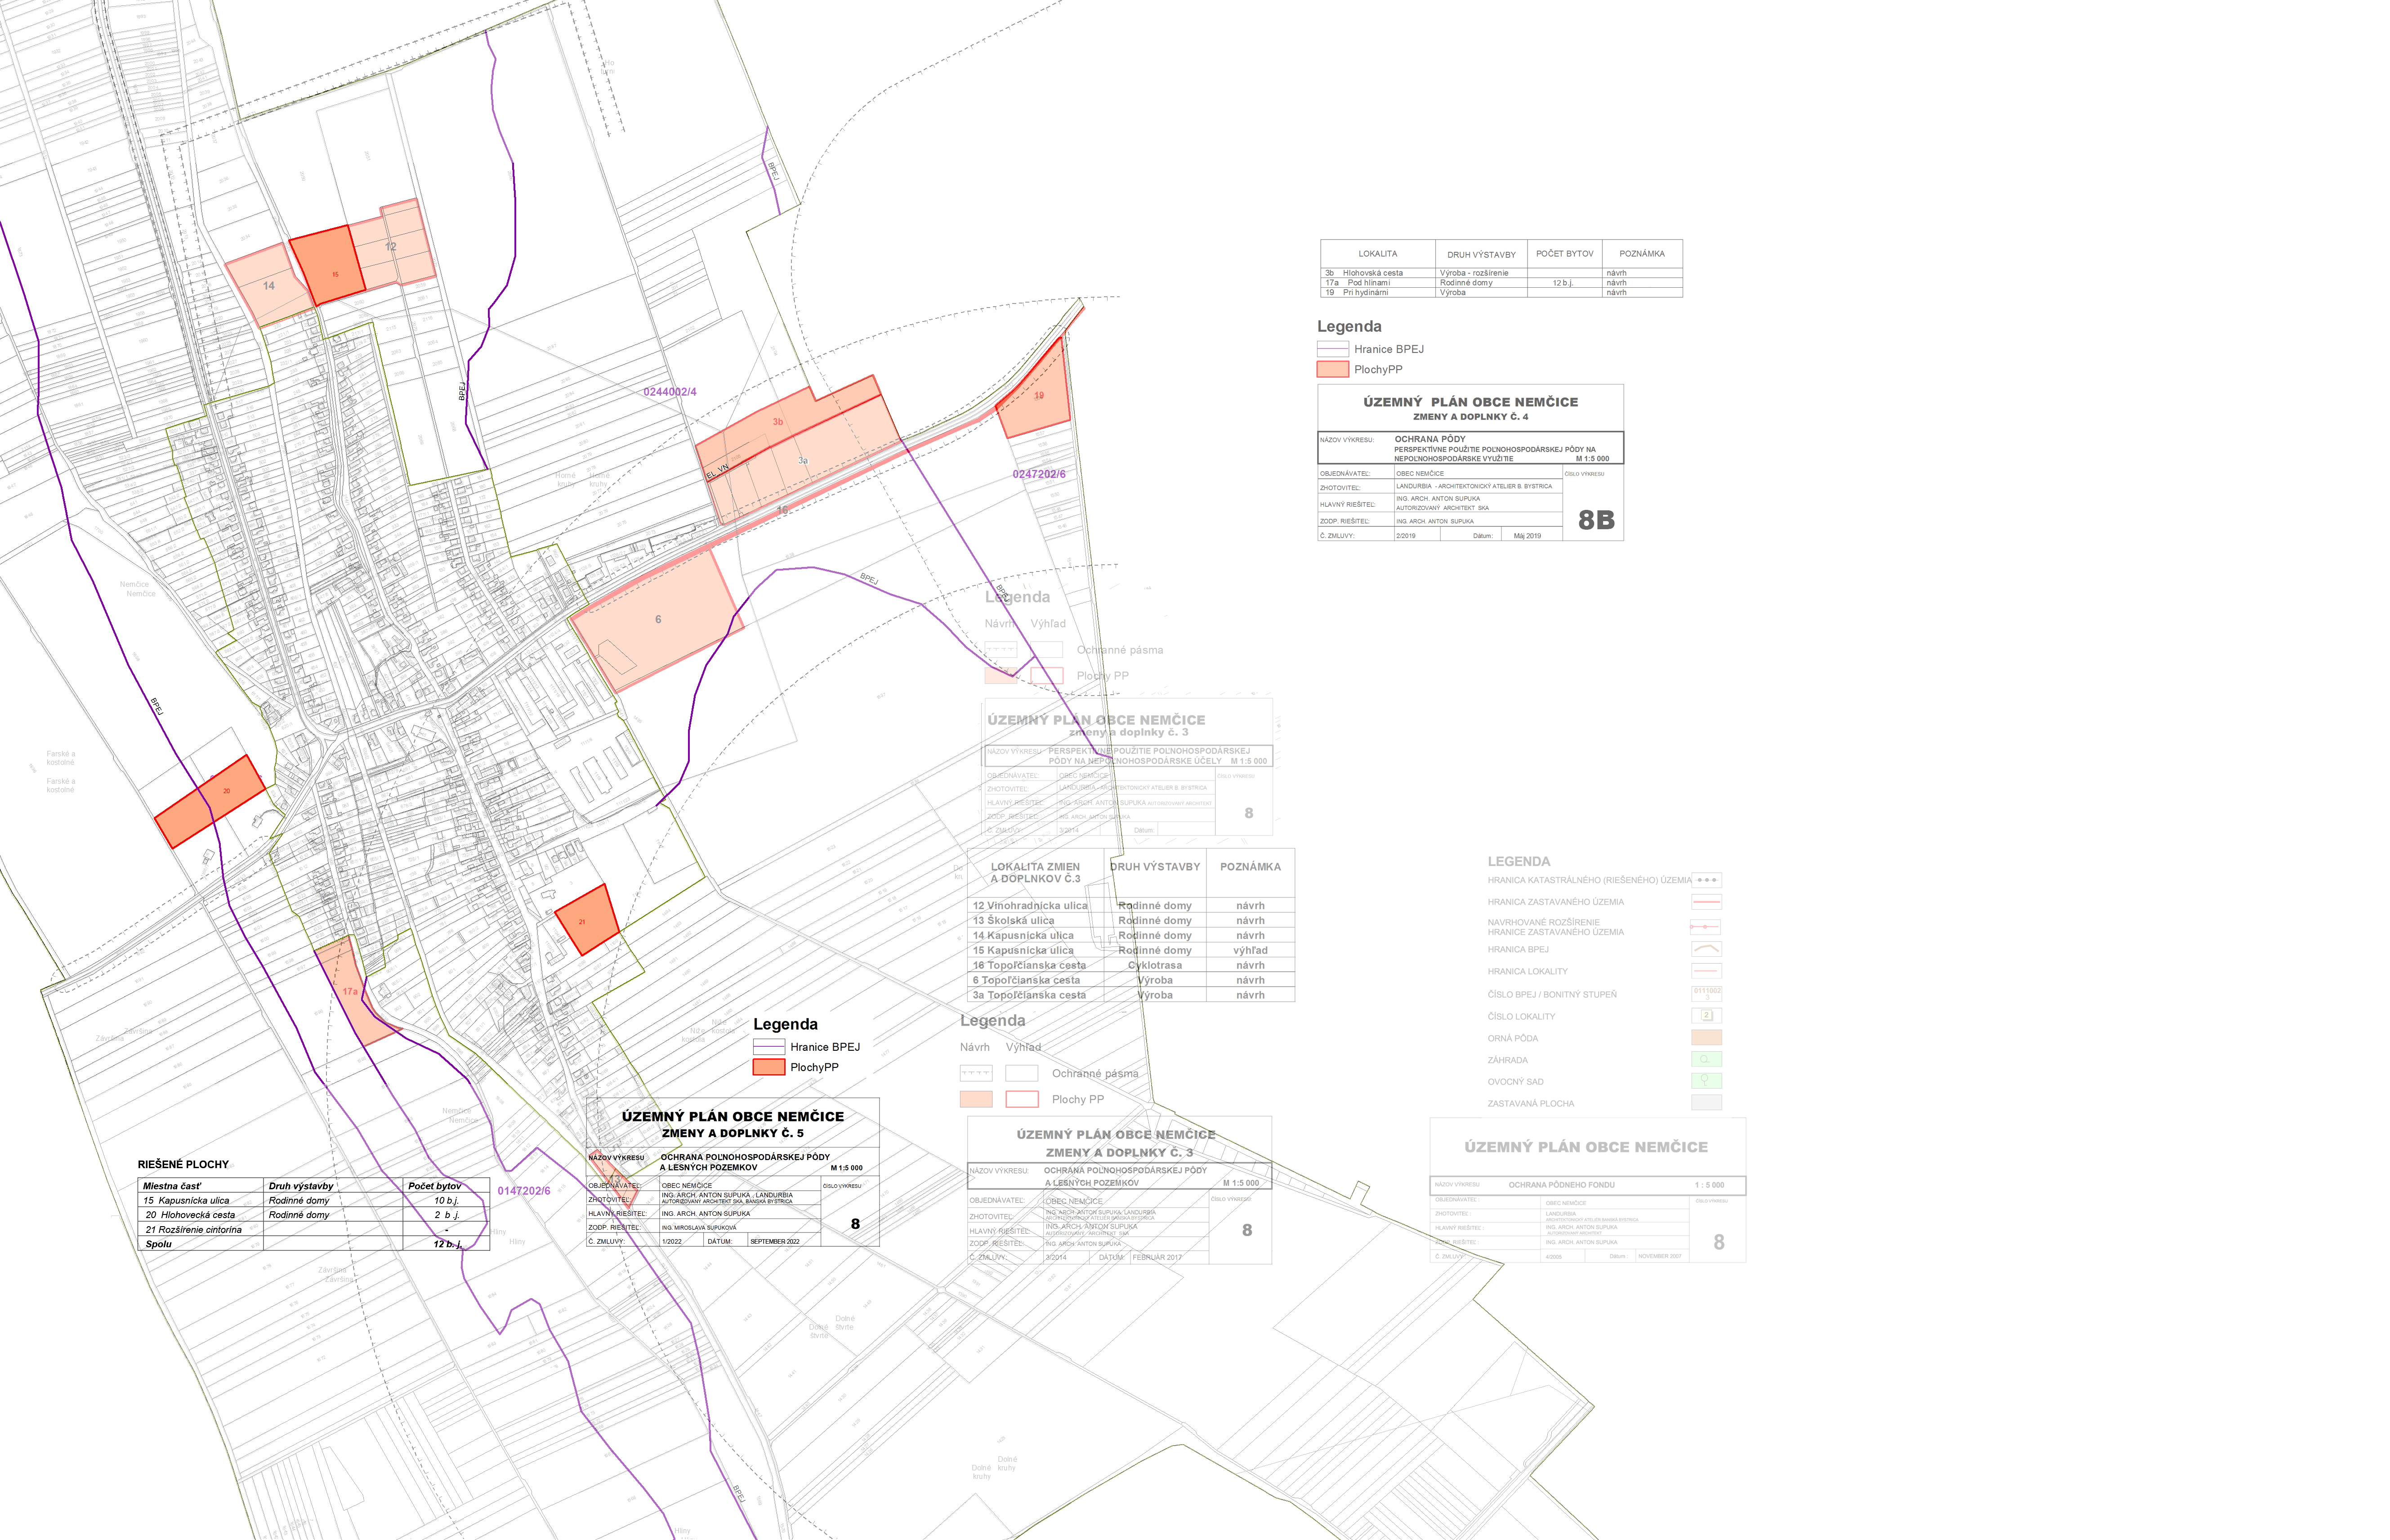Click the ZMENY A DOPLNKY Č. 5 title
Image resolution: width=2390 pixels, height=1540 pixels.
click(732, 1133)
